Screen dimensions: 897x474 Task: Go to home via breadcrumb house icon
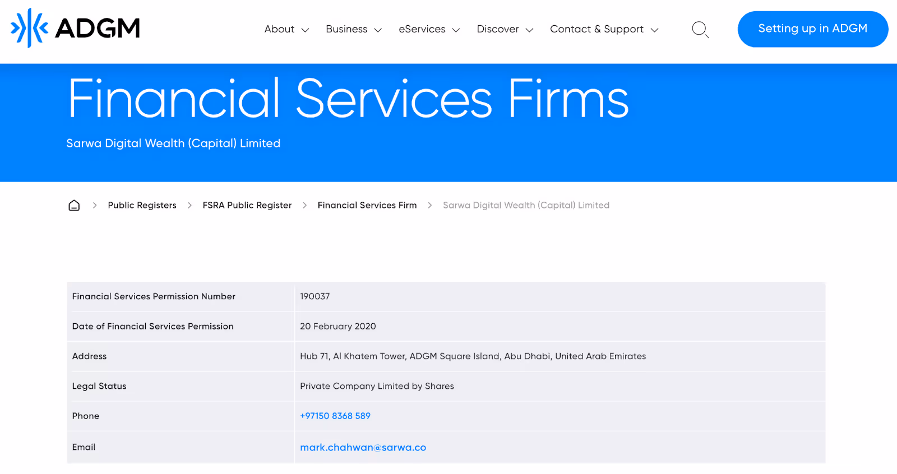click(74, 206)
